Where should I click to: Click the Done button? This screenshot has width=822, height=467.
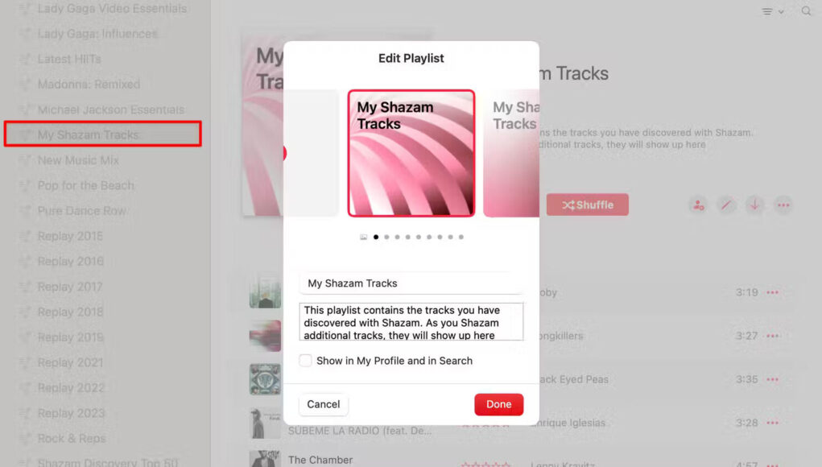(x=498, y=404)
